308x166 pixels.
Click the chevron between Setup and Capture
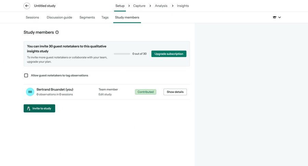(129, 6)
